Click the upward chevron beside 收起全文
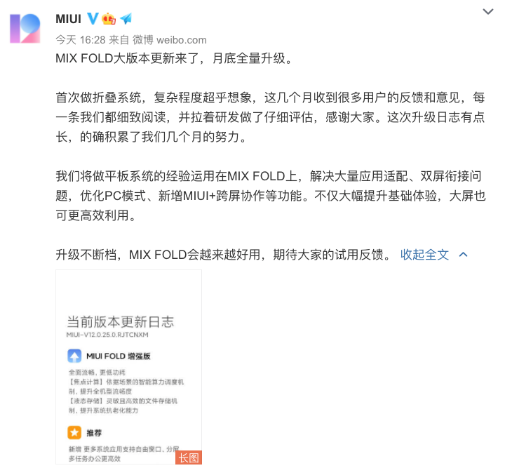 coord(463,255)
